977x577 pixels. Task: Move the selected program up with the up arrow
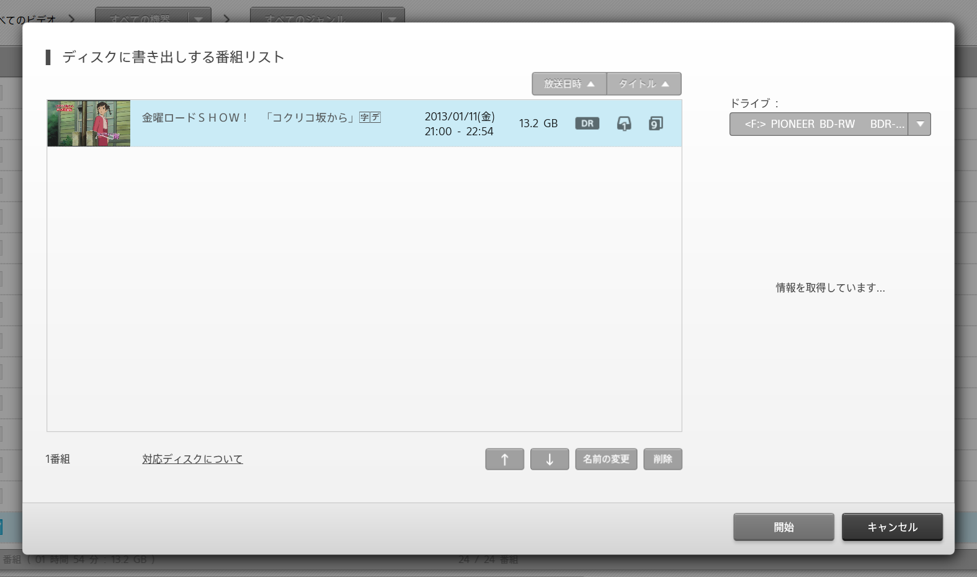coord(504,459)
